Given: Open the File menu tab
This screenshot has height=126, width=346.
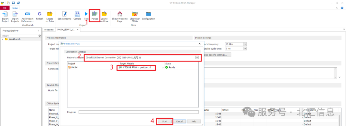Looking at the screenshot, I should pyautogui.click(x=5, y=8).
